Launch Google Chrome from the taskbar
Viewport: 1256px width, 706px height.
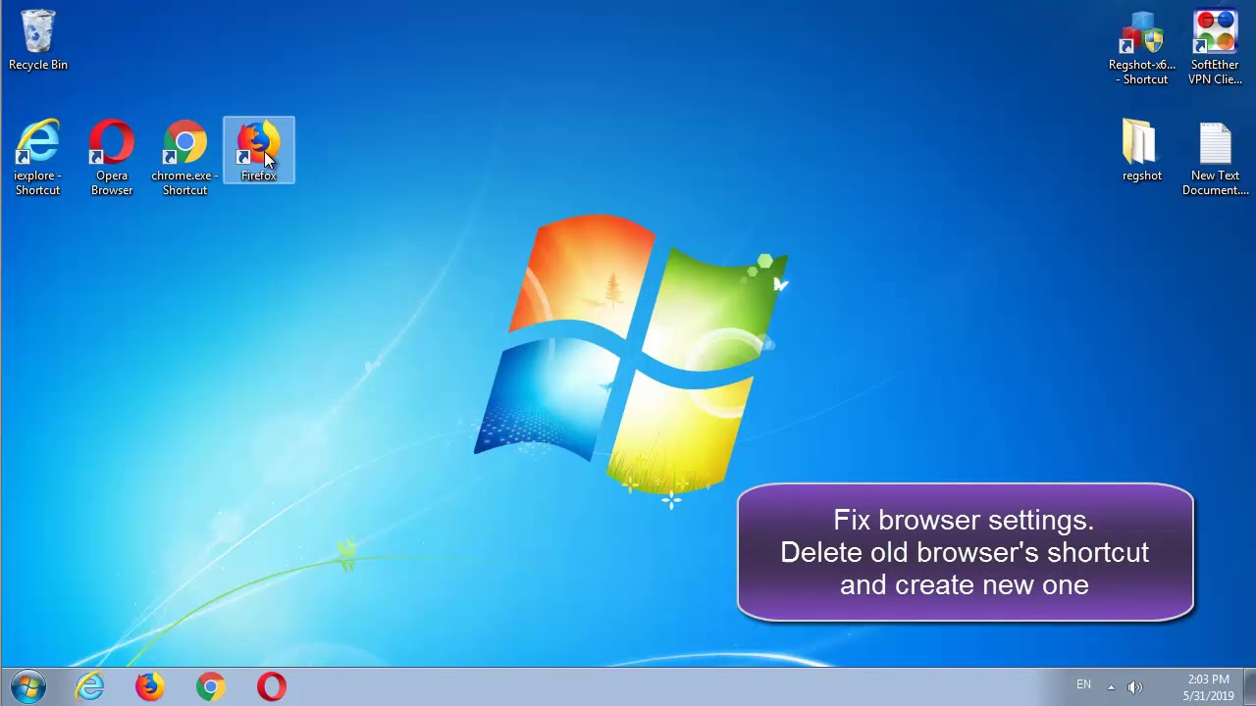click(x=211, y=686)
